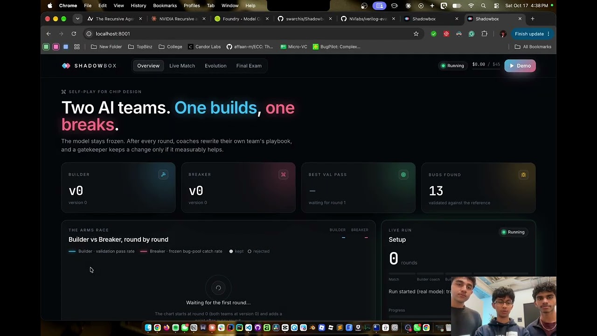Open the Chrome profile avatar
Viewport: 597px width, 336px height.
(x=503, y=34)
